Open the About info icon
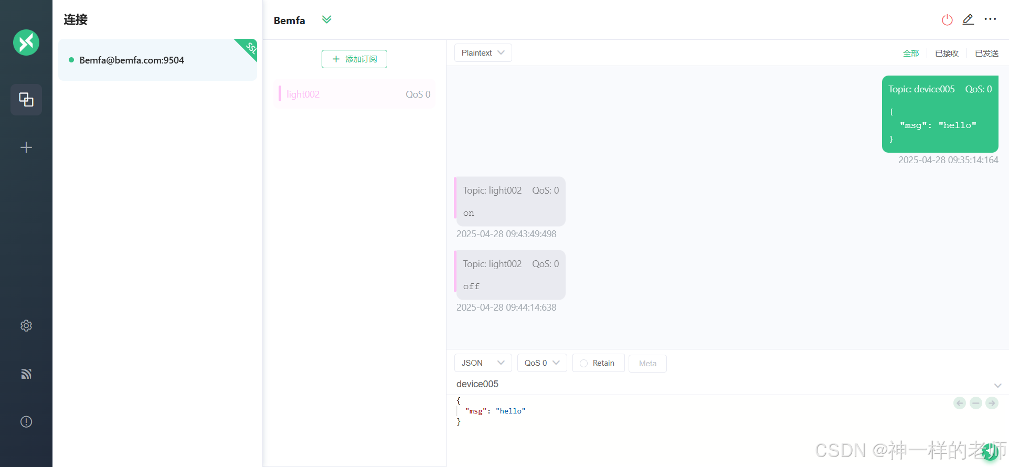Image resolution: width=1009 pixels, height=467 pixels. (26, 422)
